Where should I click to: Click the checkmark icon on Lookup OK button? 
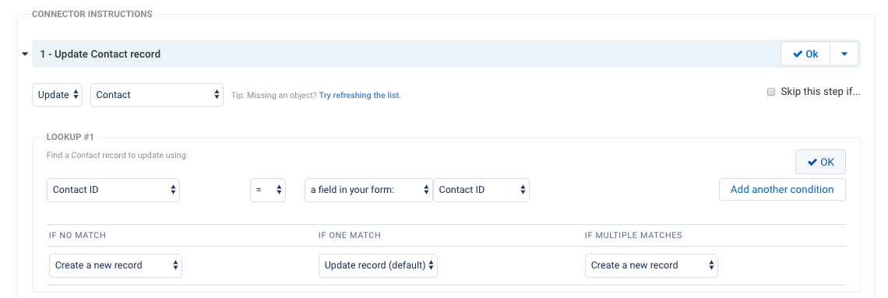tap(811, 163)
